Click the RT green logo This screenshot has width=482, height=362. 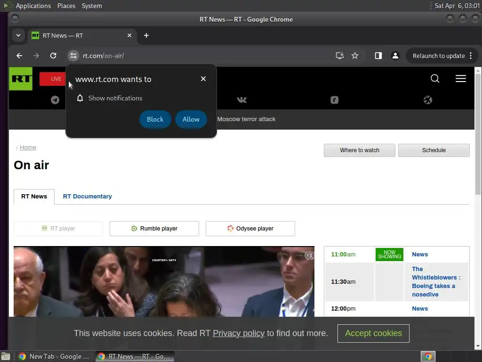(x=21, y=79)
